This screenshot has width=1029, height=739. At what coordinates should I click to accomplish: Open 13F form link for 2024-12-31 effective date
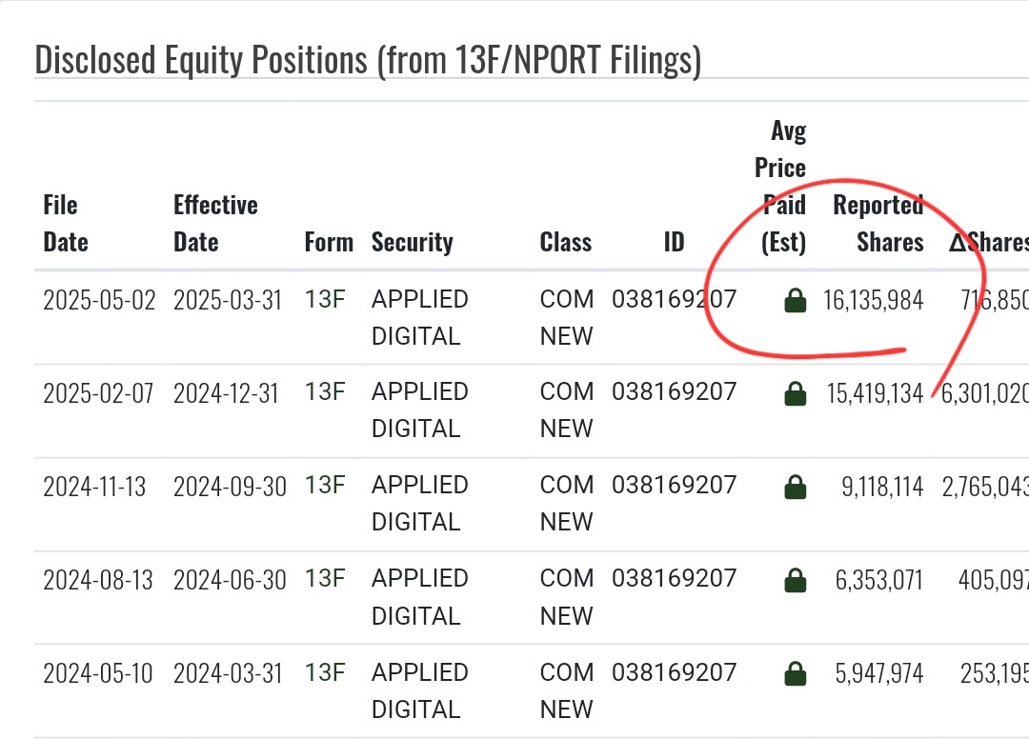(325, 392)
